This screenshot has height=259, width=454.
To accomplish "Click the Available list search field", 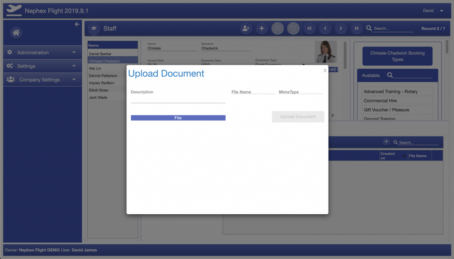I will [x=413, y=75].
